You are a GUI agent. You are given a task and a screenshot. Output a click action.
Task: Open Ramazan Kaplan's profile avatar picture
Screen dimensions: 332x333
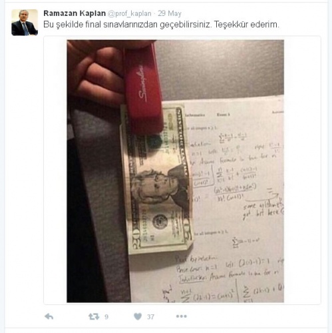point(25,23)
